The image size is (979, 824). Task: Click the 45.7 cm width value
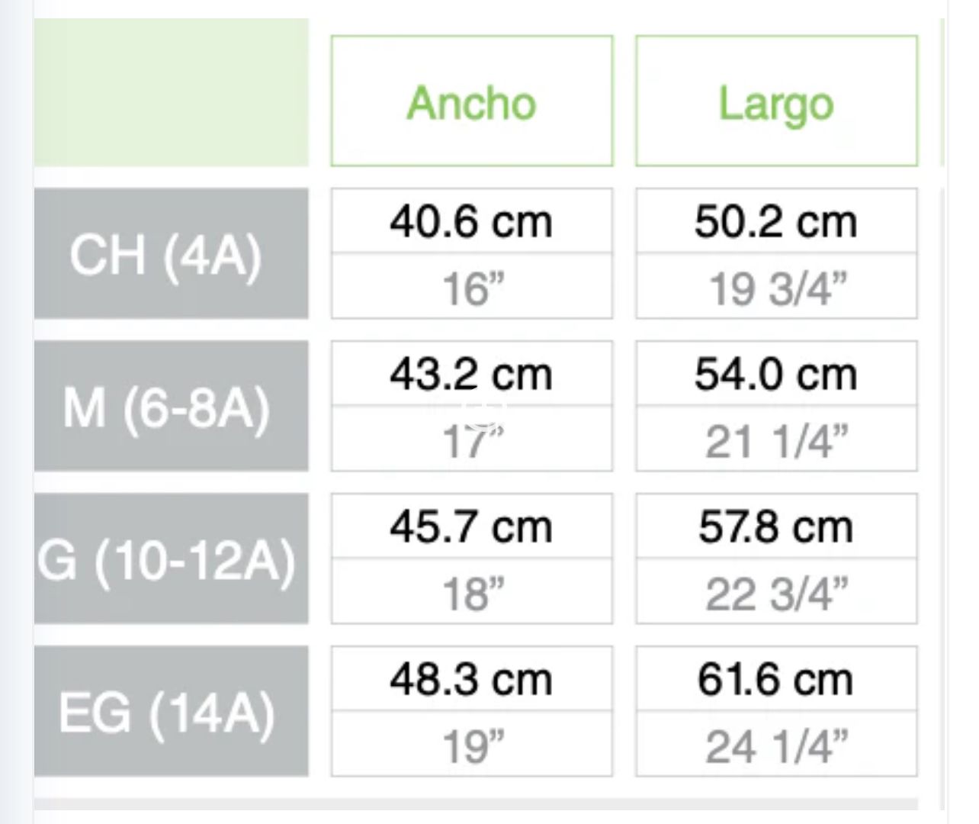coord(471,527)
